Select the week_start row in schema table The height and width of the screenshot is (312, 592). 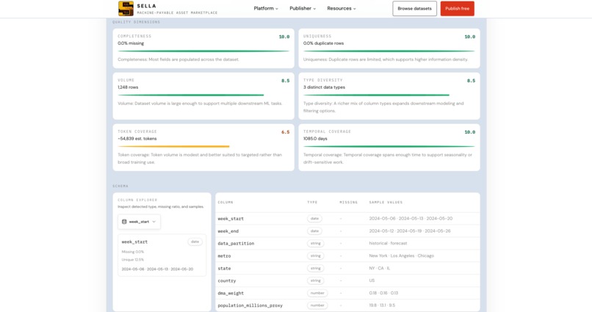347,219
